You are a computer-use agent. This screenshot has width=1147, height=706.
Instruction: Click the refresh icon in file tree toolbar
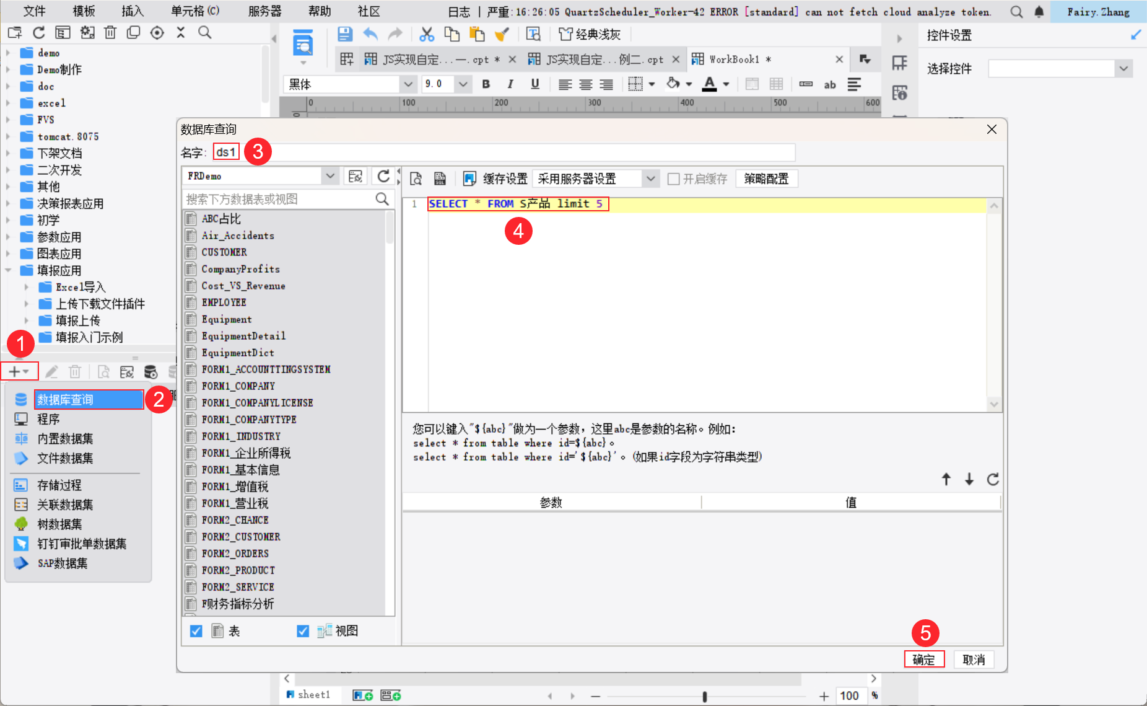[39, 33]
